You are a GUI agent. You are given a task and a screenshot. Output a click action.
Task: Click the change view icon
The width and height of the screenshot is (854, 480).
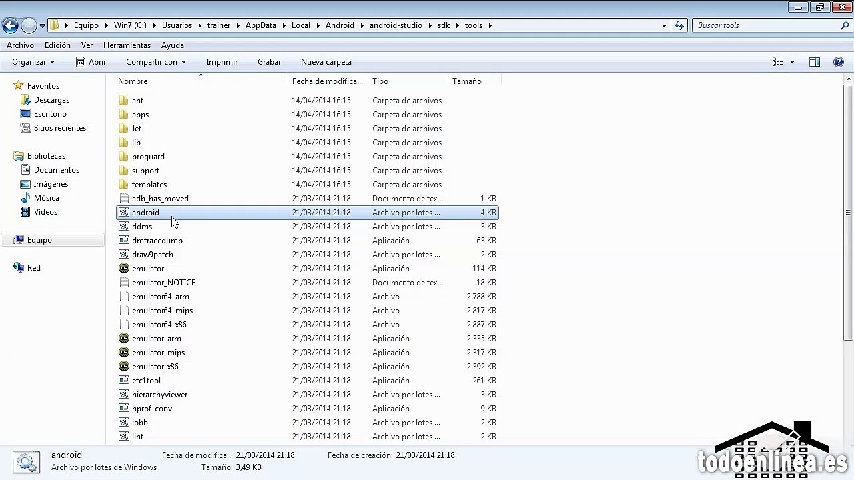[778, 62]
